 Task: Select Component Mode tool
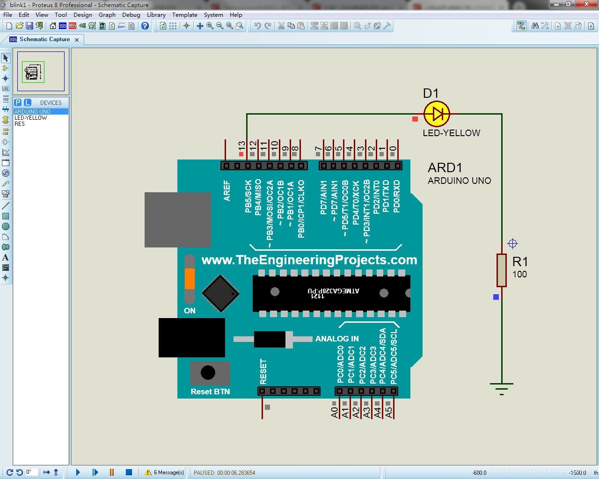6,68
